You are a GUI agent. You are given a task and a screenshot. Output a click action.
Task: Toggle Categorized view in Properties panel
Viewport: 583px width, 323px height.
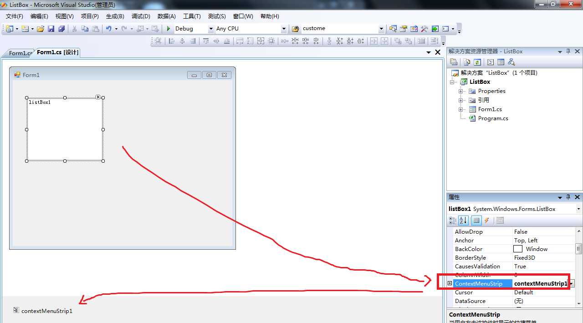pyautogui.click(x=453, y=220)
